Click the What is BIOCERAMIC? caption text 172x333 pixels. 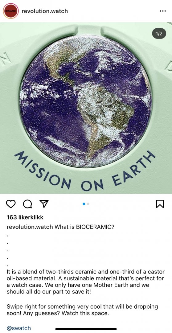pyautogui.click(x=84, y=227)
